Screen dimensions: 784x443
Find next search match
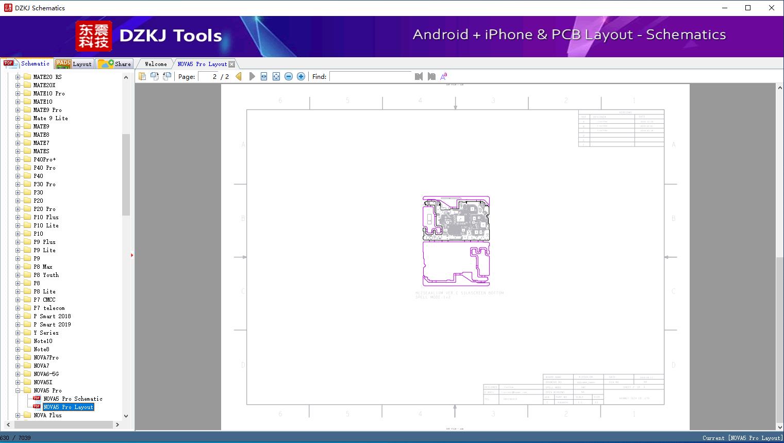[x=431, y=76]
